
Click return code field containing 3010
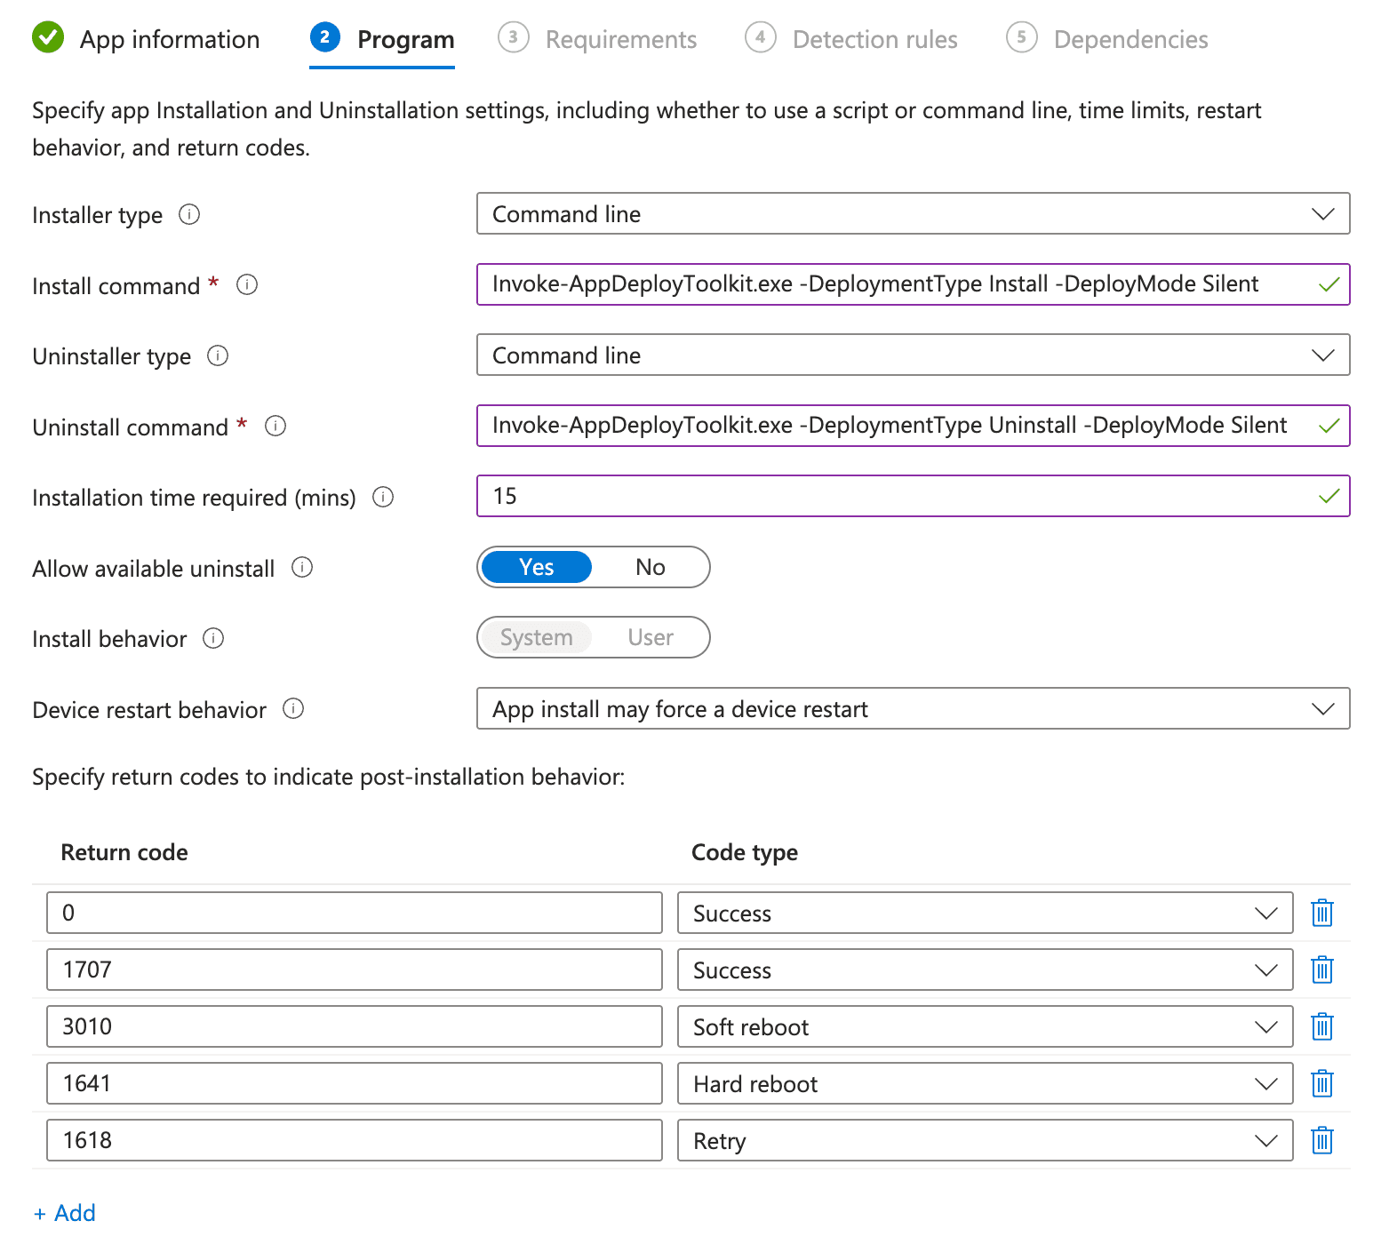[x=355, y=1026]
